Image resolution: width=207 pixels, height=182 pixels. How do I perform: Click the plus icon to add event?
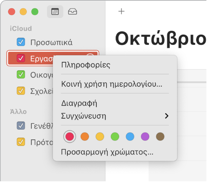tap(121, 11)
